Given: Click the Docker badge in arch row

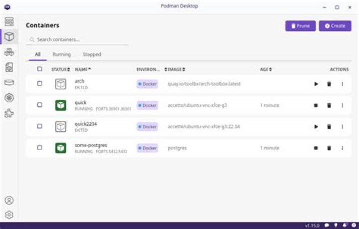Looking at the screenshot, I should click(x=148, y=84).
